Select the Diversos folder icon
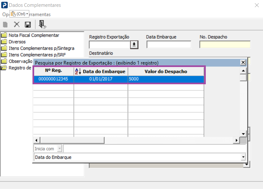The width and height of the screenshot is (263, 189). click(4, 42)
